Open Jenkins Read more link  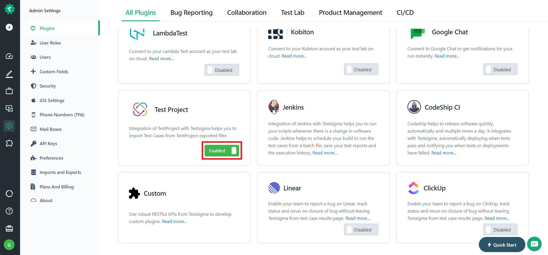click(325, 153)
